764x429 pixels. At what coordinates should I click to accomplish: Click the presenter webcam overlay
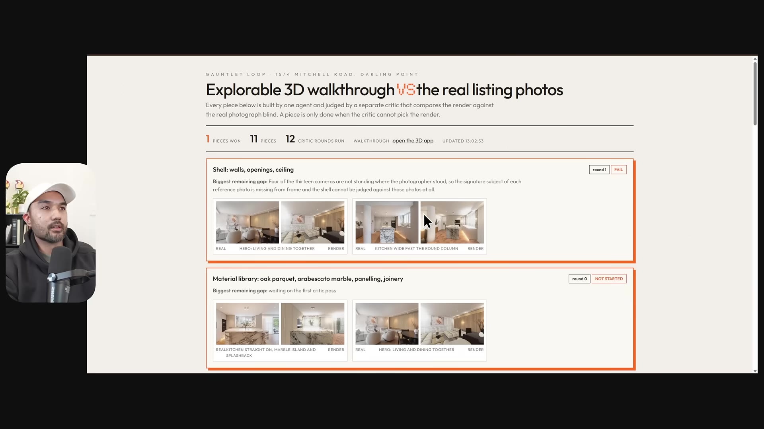[51, 233]
